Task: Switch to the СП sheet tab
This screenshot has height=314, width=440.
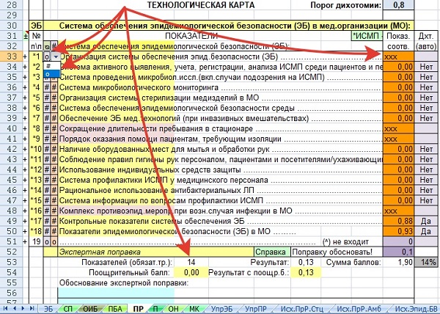Action: pyautogui.click(x=67, y=309)
